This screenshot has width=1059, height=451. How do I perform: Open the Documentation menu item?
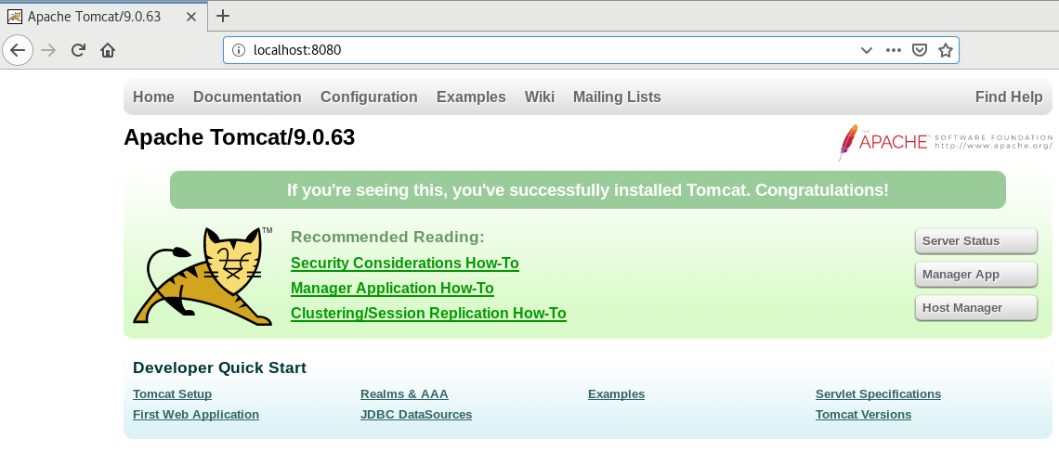pyautogui.click(x=247, y=97)
